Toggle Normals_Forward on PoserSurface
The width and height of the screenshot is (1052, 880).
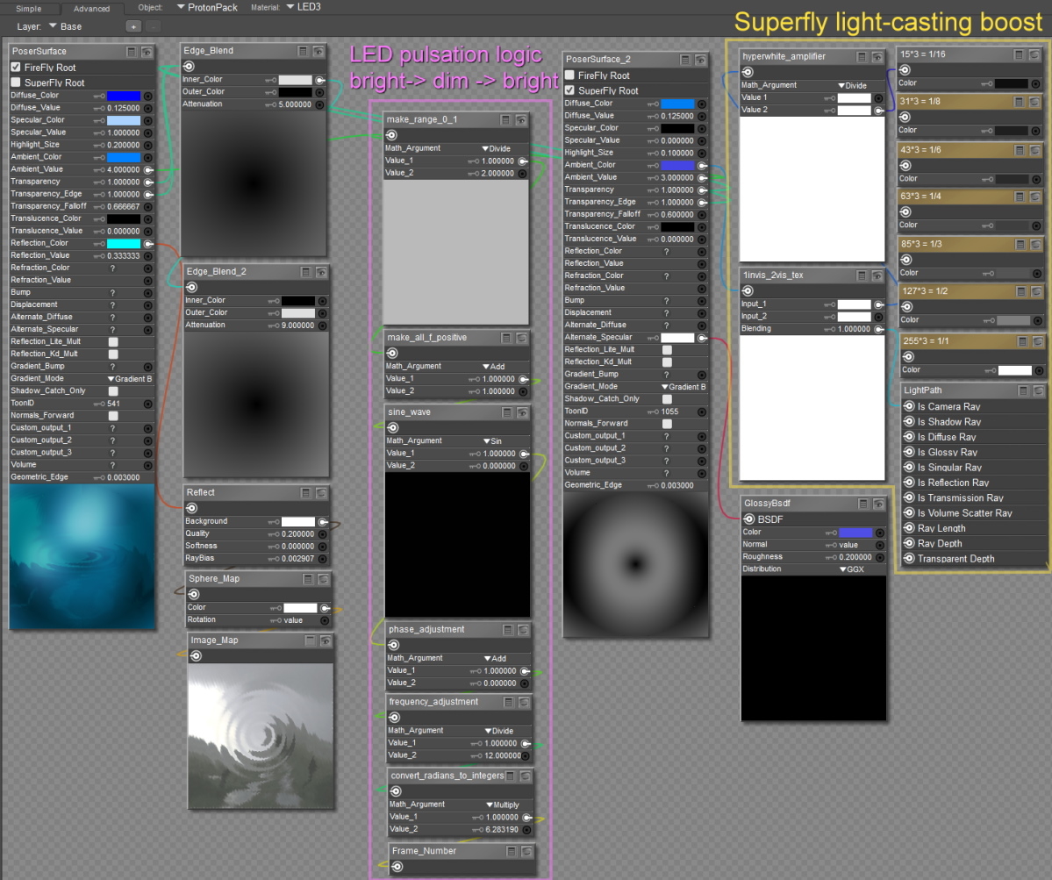pos(113,416)
